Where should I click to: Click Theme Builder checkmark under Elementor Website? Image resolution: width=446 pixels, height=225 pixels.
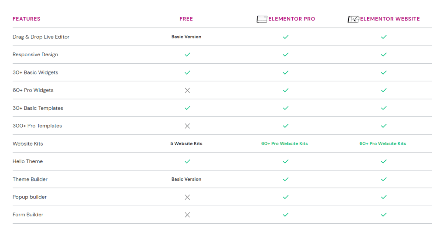coord(384,179)
